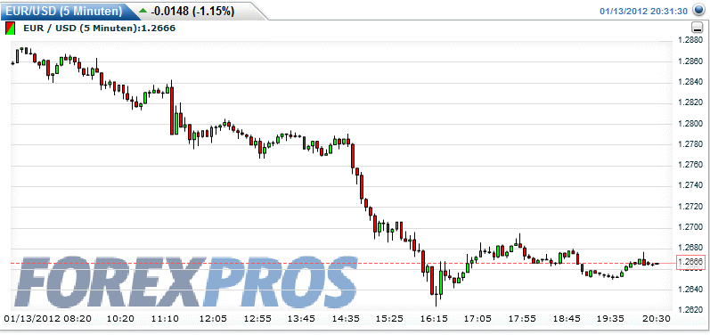The height and width of the screenshot is (335, 710).
Task: Click the 13:45 time axis label
Action: click(303, 319)
